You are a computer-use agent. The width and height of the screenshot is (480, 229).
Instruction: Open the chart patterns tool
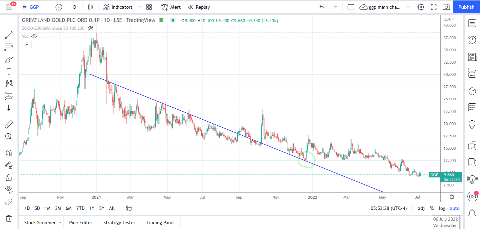click(x=9, y=83)
